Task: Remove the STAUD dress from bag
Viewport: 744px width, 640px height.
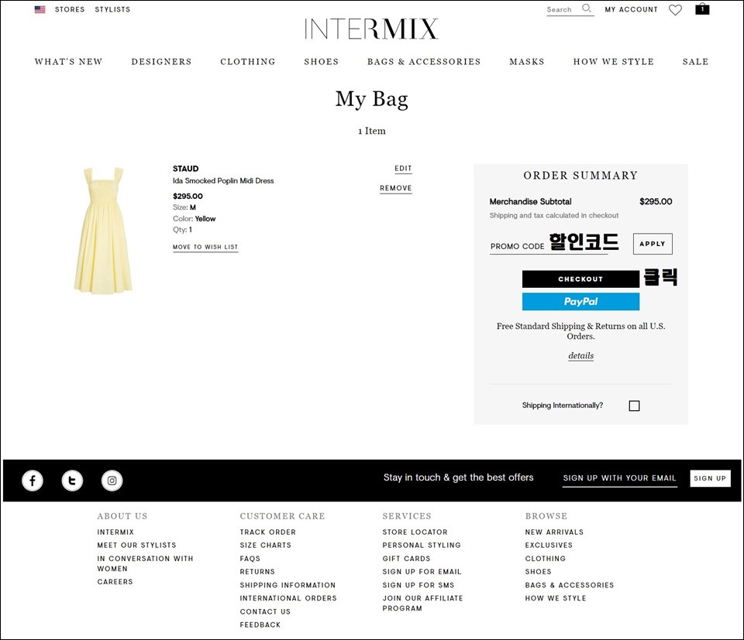Action: coord(396,189)
